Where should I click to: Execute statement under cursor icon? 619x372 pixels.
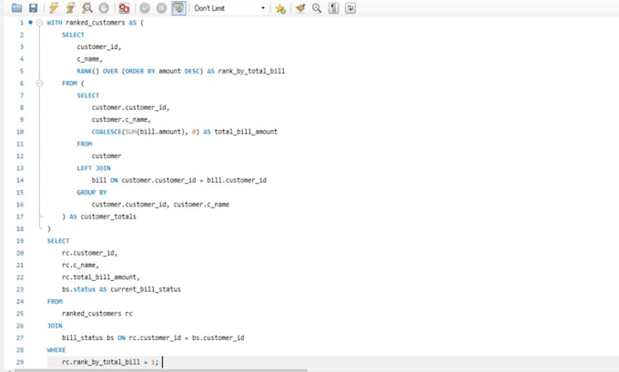70,8
